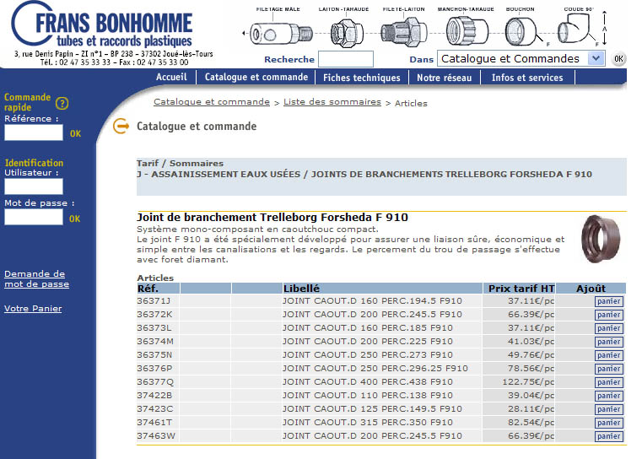This screenshot has height=459, width=642.
Task: Add article 36376P to panier
Action: click(x=609, y=369)
